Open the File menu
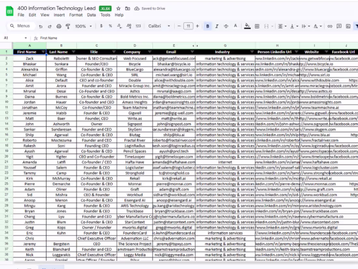Screen dimensions: 358x269 point(21,15)
